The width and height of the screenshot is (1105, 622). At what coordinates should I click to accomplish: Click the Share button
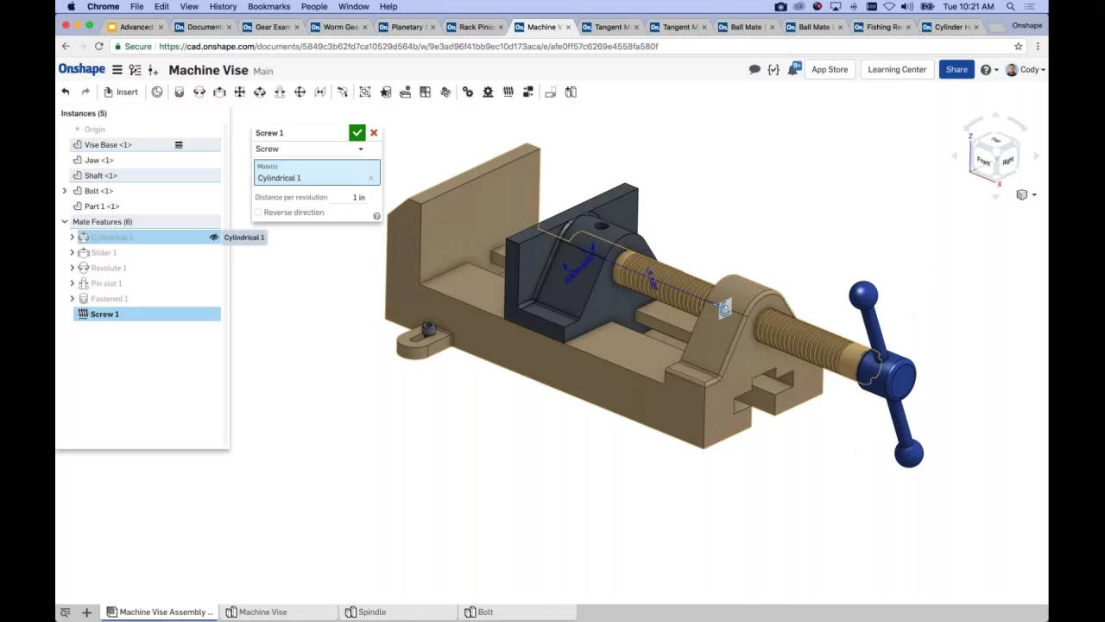[956, 69]
